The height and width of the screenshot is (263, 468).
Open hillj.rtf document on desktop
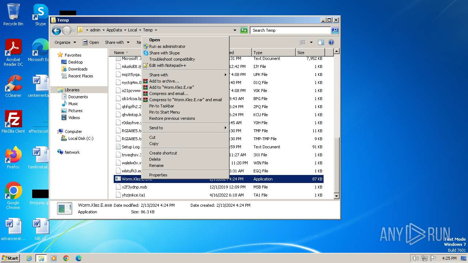tap(40, 229)
